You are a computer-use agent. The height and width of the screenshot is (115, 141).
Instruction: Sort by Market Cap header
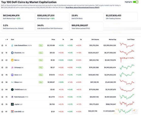(113, 40)
